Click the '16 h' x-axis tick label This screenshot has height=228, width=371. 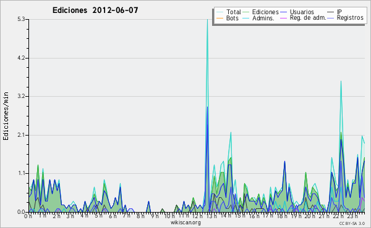pyautogui.click(x=254, y=216)
